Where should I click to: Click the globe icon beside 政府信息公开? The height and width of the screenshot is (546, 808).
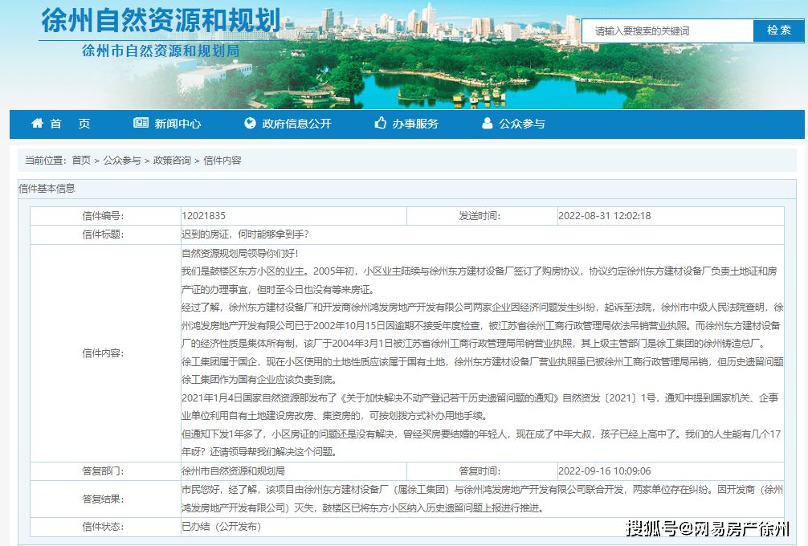(x=250, y=123)
